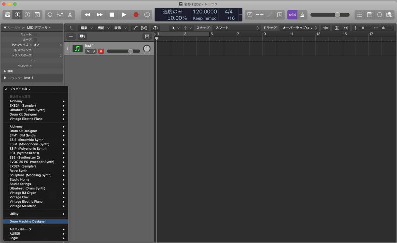The width and height of the screenshot is (397, 243).
Task: Stop playback with the square button
Action: click(x=112, y=15)
